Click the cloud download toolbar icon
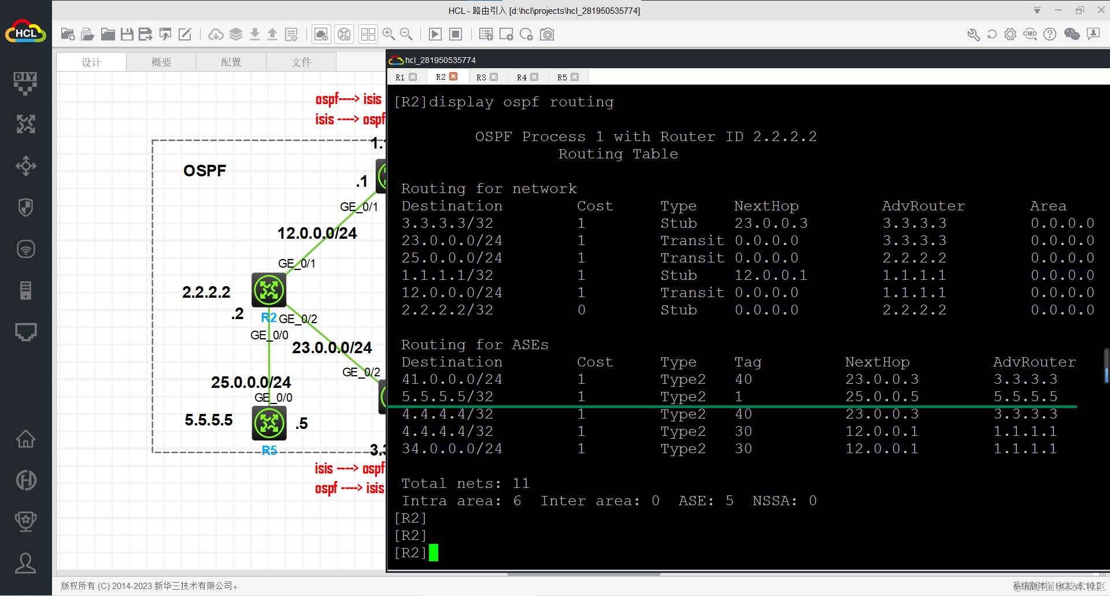1110x596 pixels. coord(216,35)
